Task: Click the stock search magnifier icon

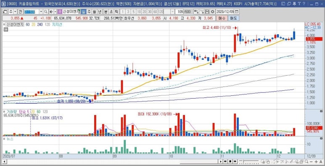Action: click(45, 12)
